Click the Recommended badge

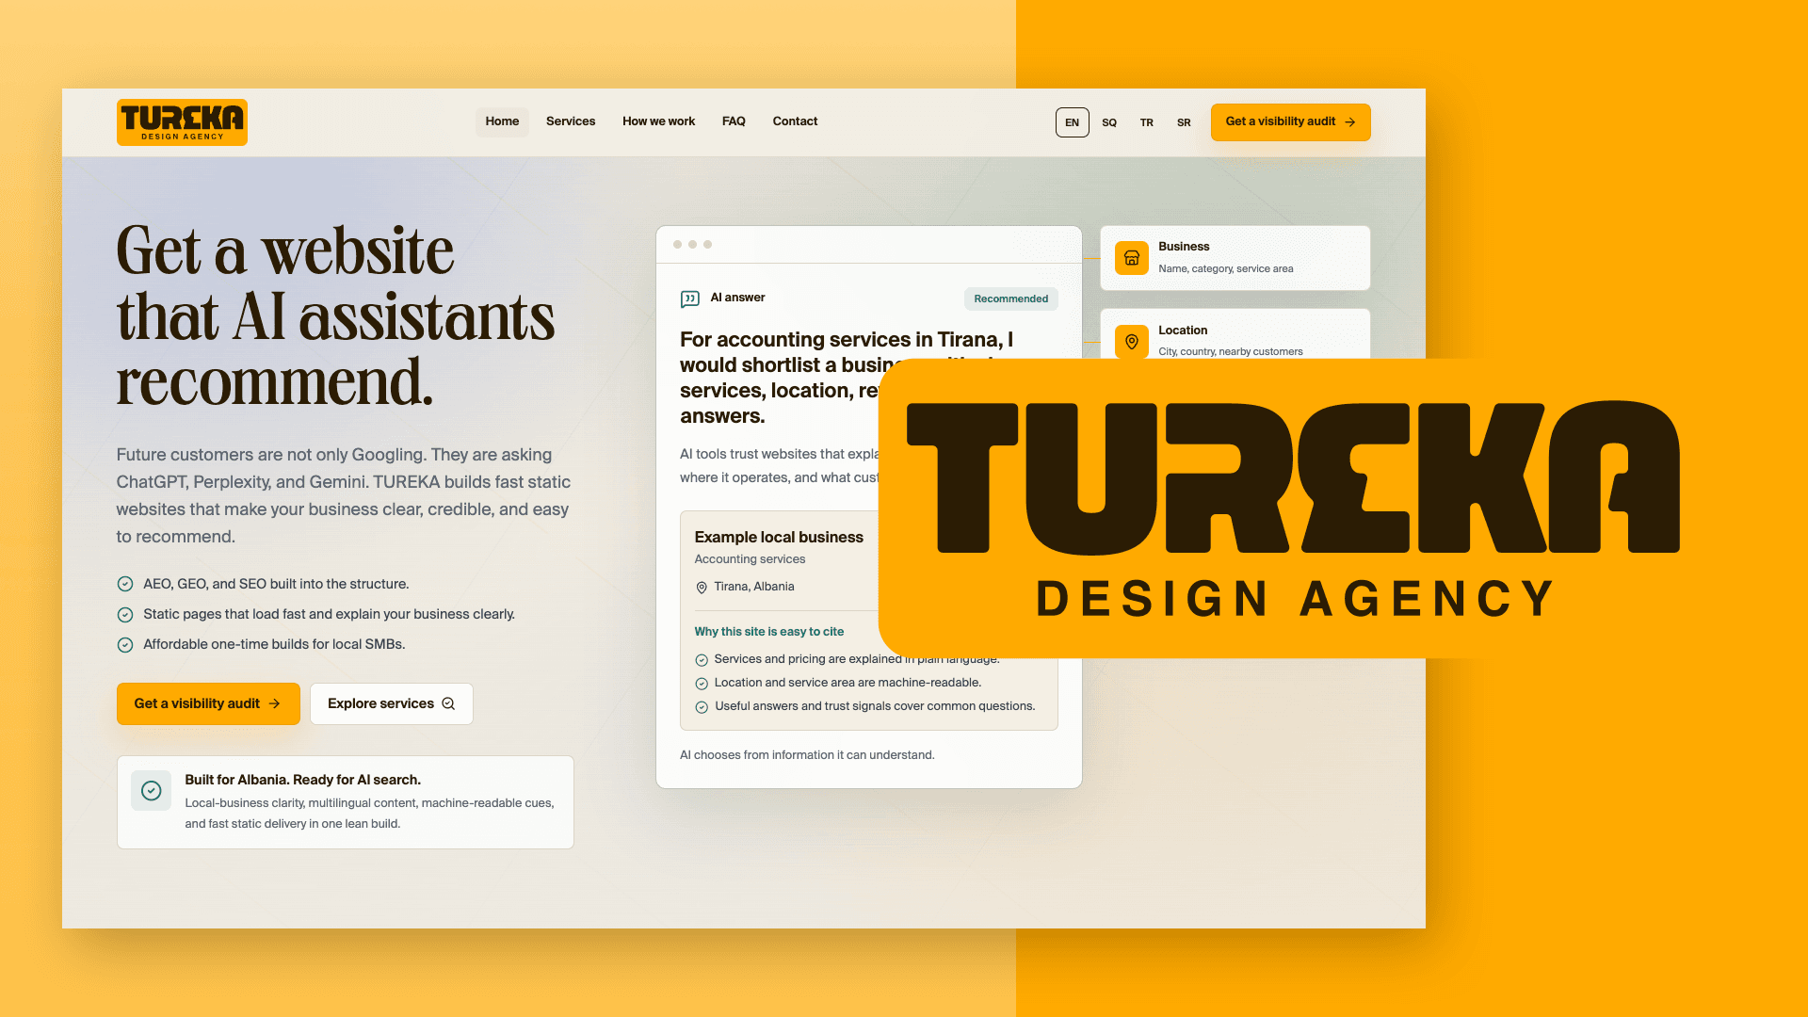tap(1010, 299)
